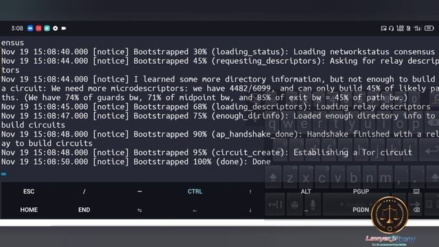Tap the red app notification icon
Viewport: 439px width, 247px height.
38,28
